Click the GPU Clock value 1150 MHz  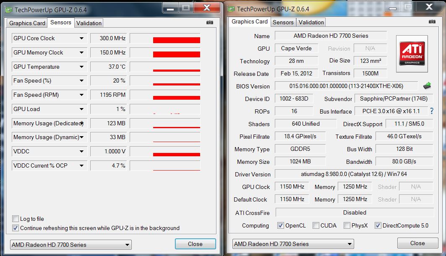tap(292, 187)
